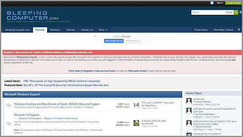Click the red Register a free account banner
The image size is (243, 137).
[x=122, y=52]
